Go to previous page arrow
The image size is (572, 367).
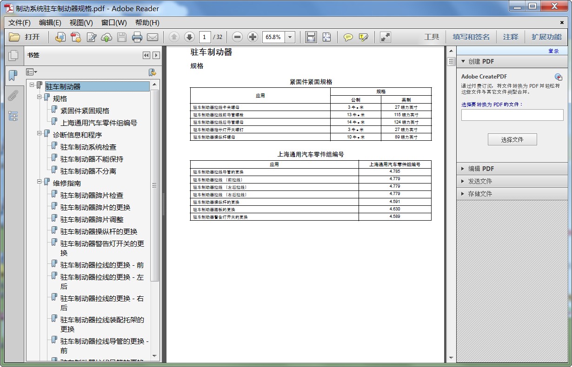[x=174, y=37]
